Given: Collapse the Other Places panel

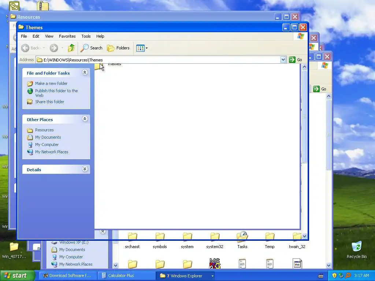Looking at the screenshot, I should coord(85,119).
